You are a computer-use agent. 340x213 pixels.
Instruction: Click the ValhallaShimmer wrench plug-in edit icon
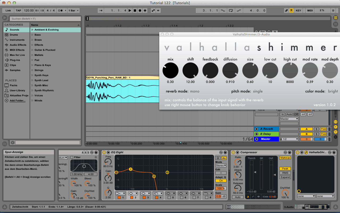(x=306, y=152)
